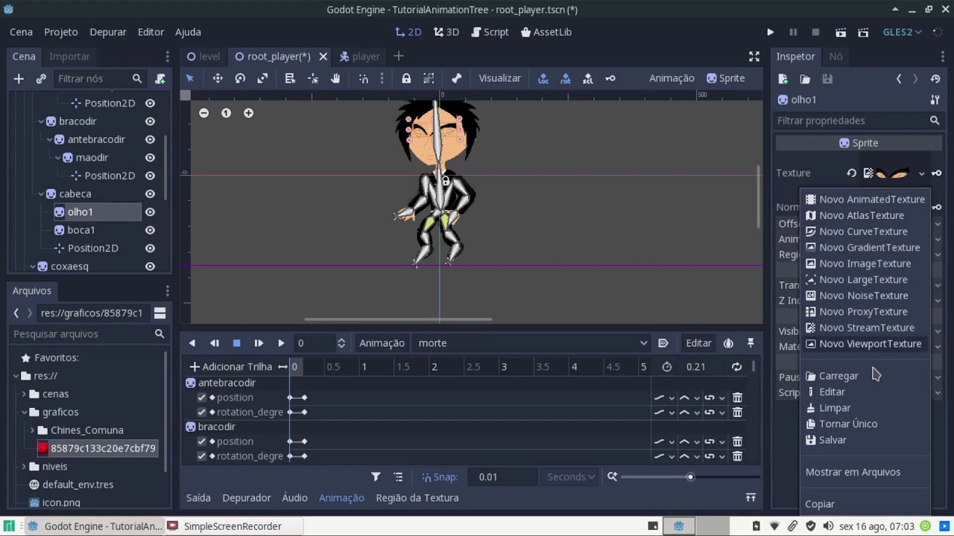Hide the bracodir node
954x536 pixels.
click(x=150, y=121)
